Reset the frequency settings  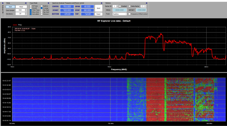pos(99,14)
